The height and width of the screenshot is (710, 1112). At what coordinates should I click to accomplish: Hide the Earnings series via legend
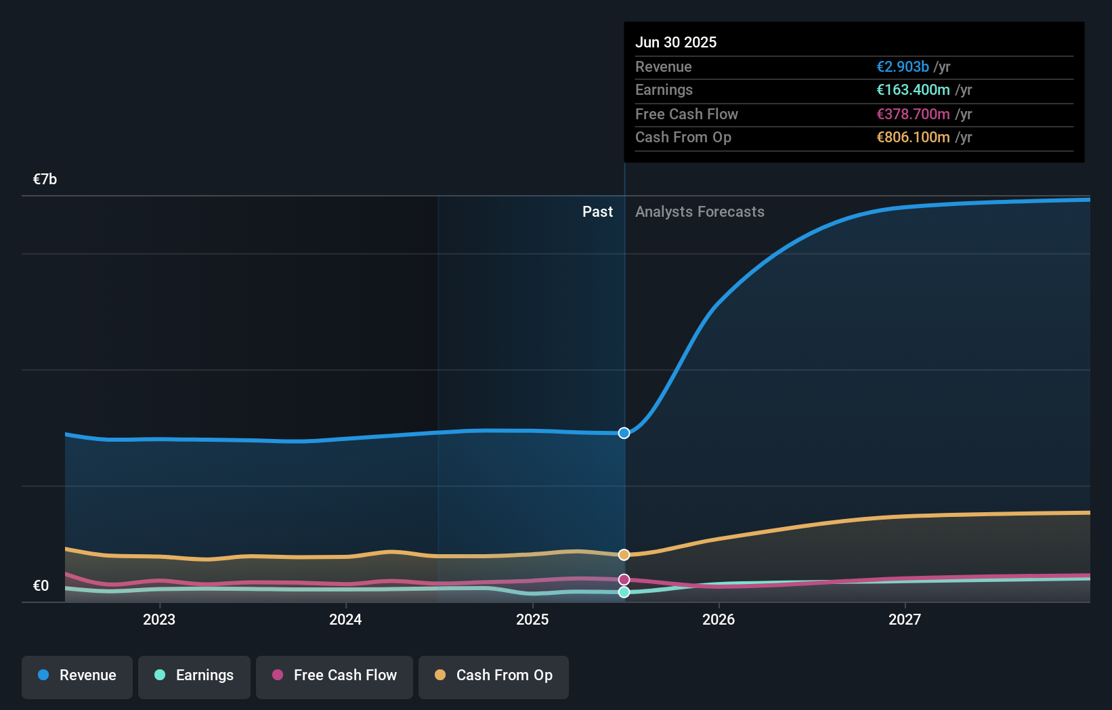[x=194, y=675]
